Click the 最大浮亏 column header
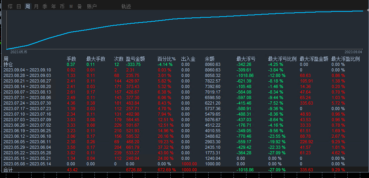This screenshot has width=369, height=178. 246,59
